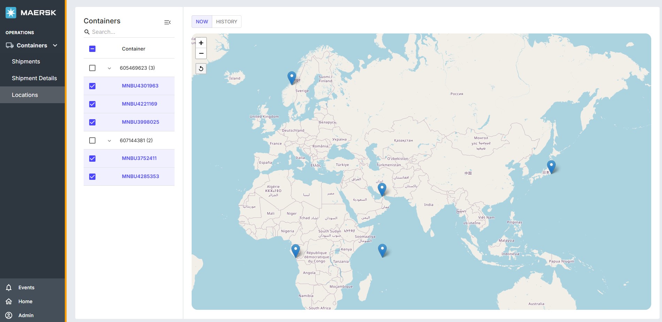
Task: Collapse the 605469623 group chevron
Action: point(109,68)
